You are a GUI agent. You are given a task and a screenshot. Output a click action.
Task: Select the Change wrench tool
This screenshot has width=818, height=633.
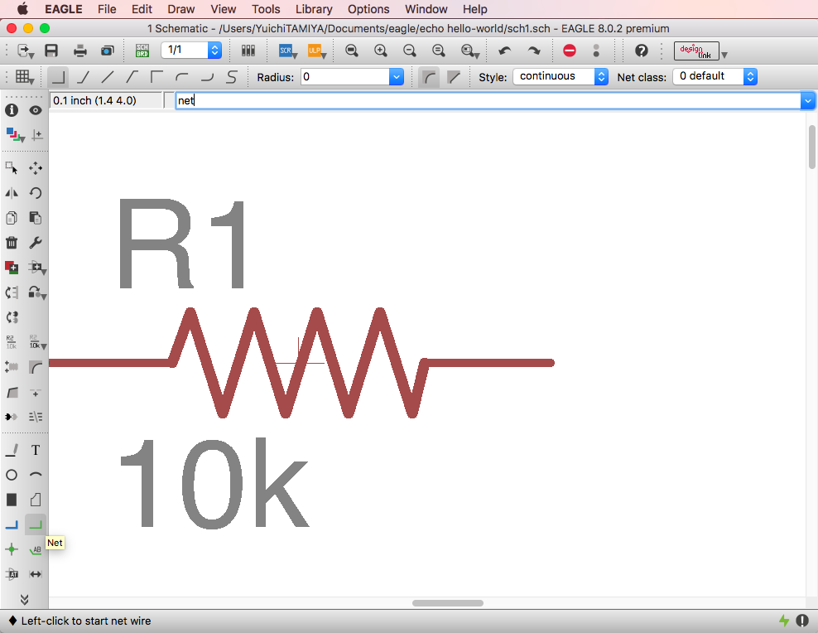point(36,243)
